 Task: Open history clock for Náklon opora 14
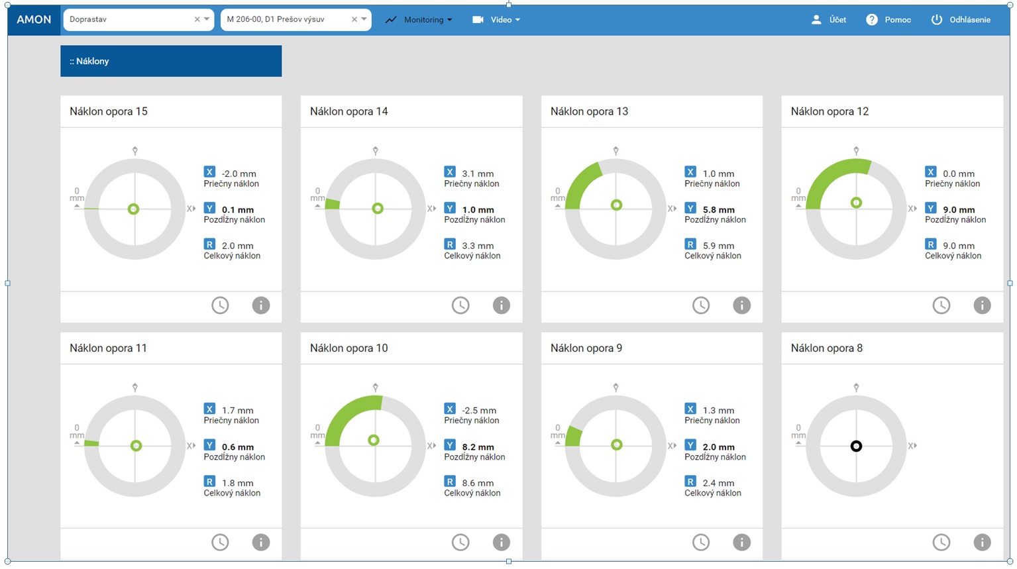[460, 305]
